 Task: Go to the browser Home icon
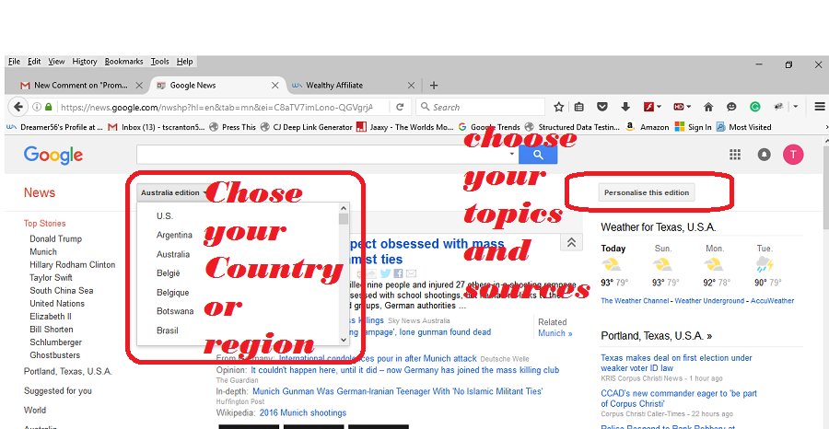coord(708,107)
